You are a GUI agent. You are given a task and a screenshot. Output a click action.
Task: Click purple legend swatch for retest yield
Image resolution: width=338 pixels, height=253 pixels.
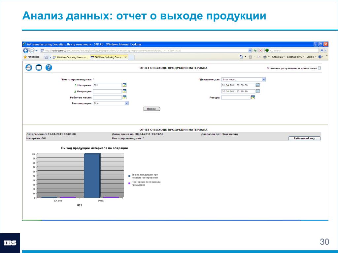click(x=129, y=183)
